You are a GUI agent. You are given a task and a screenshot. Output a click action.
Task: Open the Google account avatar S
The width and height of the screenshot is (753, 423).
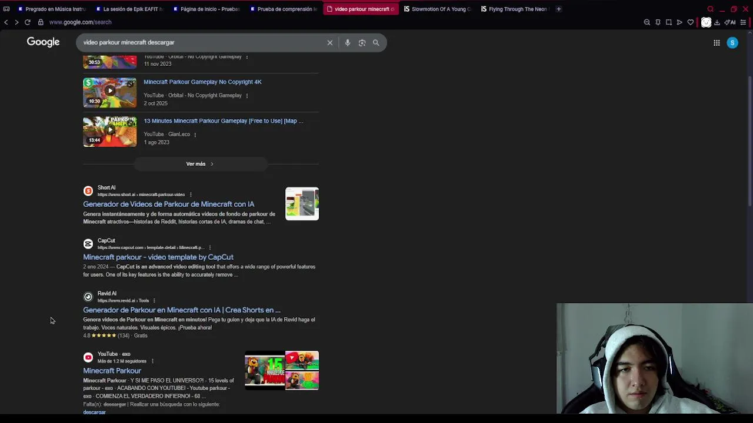coord(732,42)
